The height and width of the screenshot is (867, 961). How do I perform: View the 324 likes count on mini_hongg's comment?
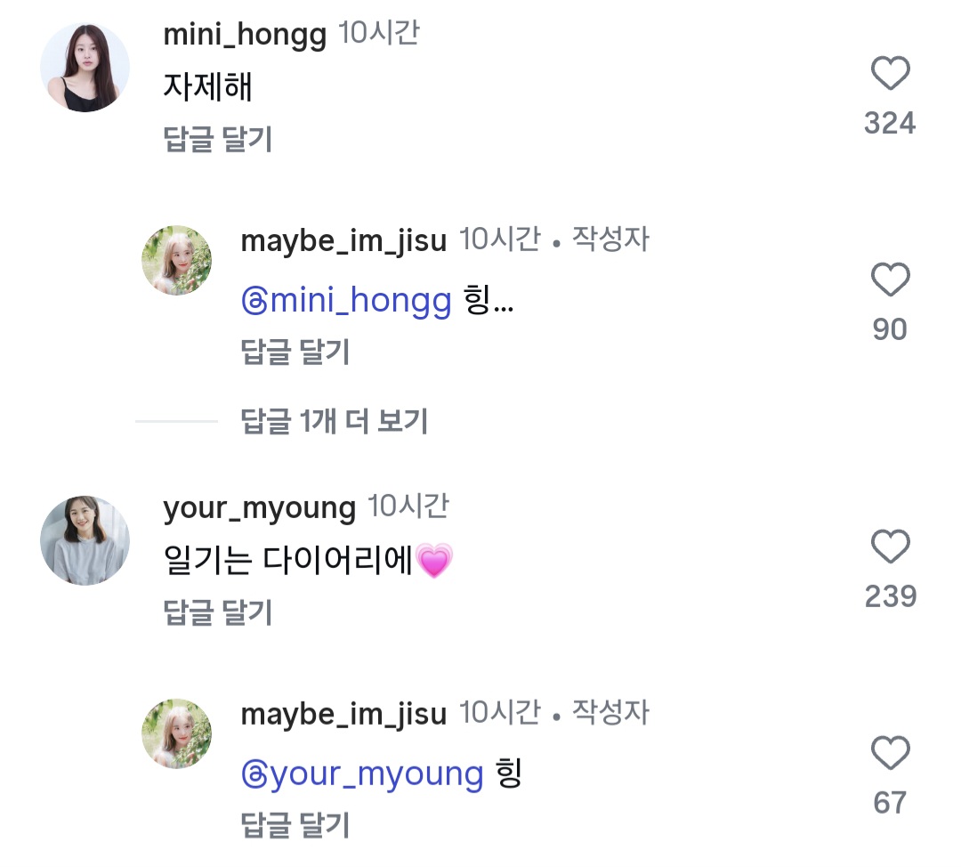(x=890, y=123)
